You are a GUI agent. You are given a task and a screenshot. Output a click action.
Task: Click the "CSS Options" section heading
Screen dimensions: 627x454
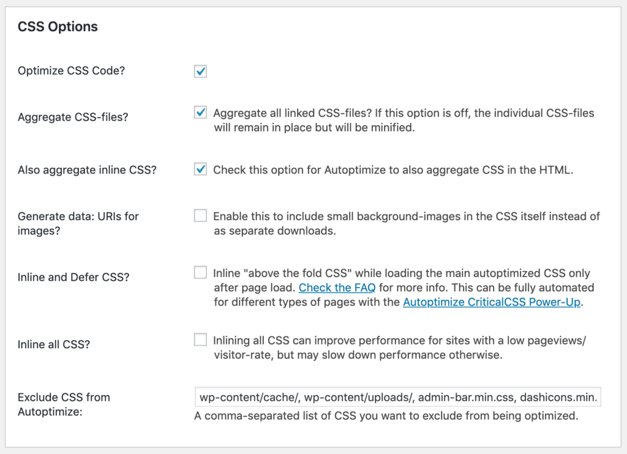(57, 26)
